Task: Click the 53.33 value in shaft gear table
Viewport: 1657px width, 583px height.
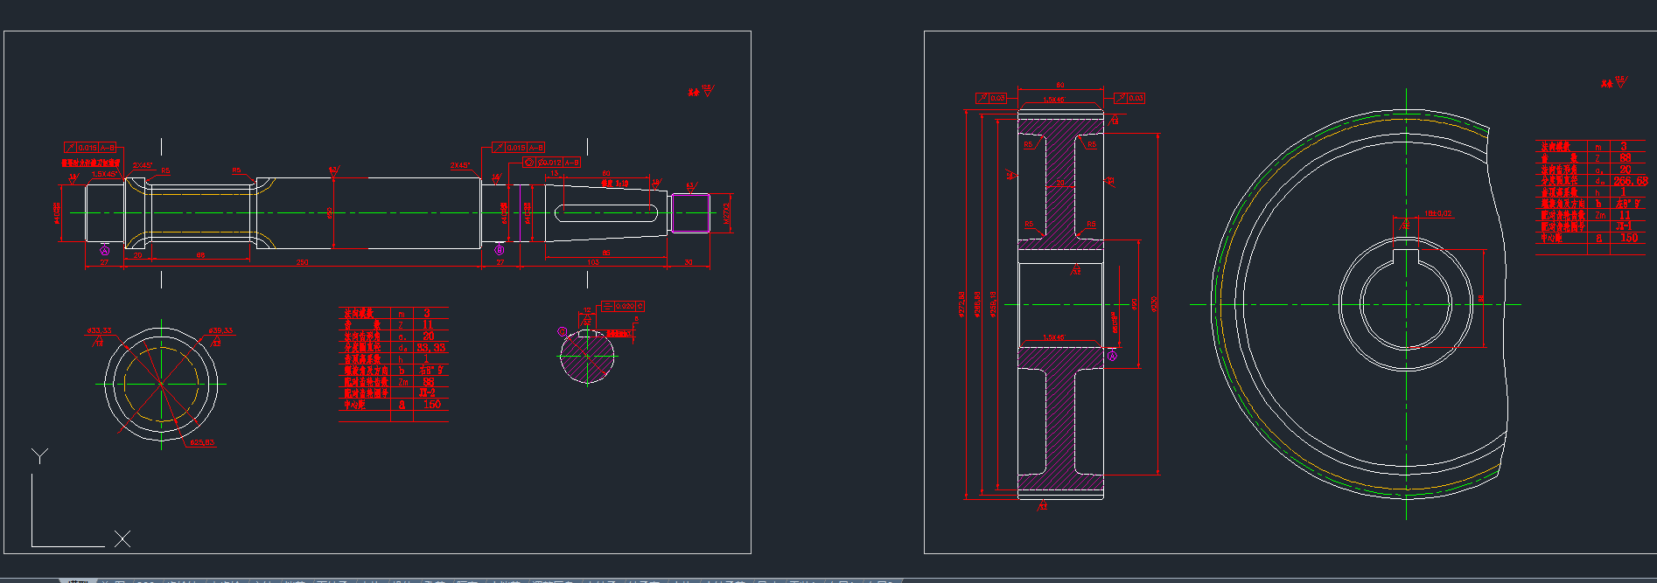Action: pos(430,348)
